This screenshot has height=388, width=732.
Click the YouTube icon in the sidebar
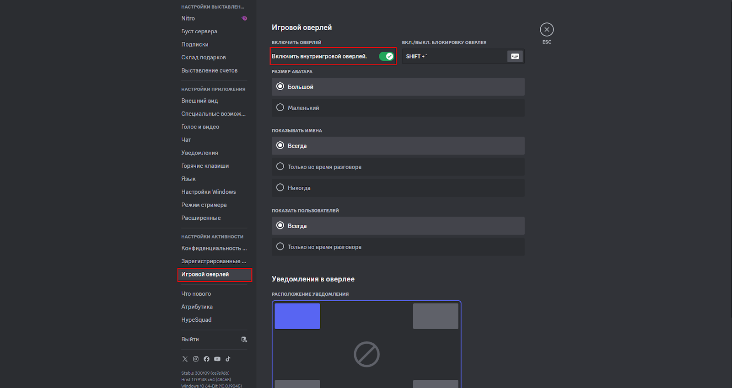click(217, 359)
